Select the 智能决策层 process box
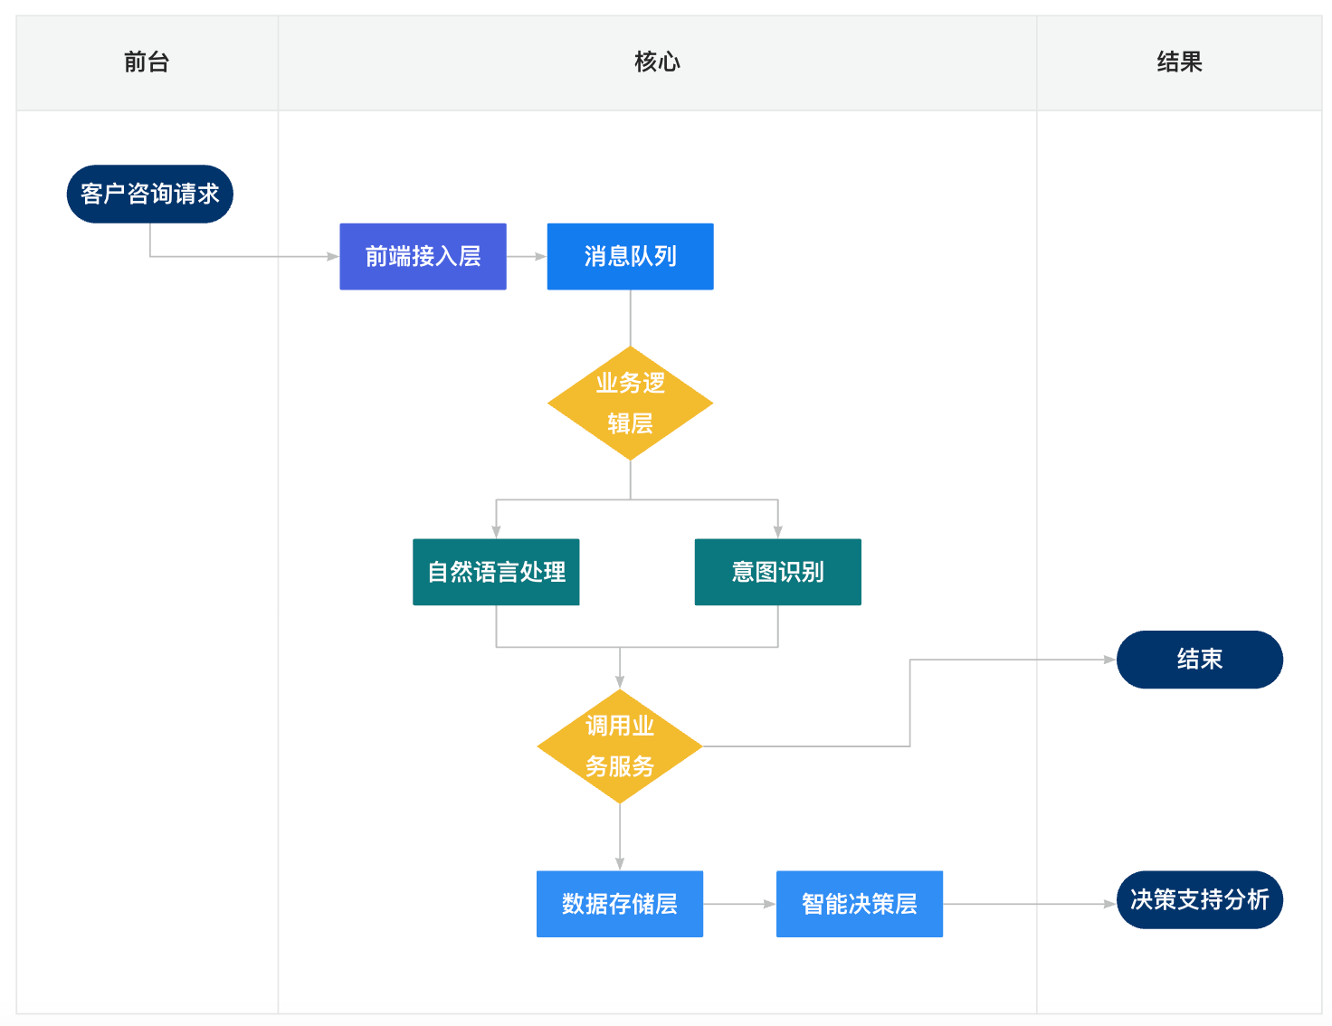The image size is (1332, 1026). point(860,904)
